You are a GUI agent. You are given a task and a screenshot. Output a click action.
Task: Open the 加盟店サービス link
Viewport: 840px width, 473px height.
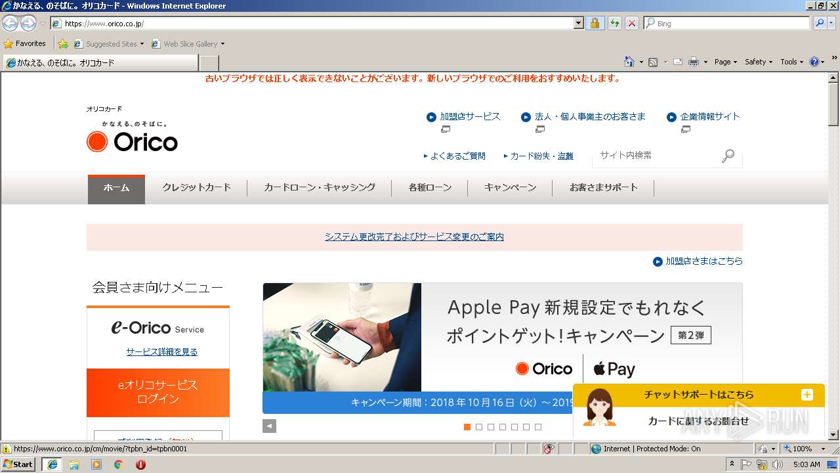pyautogui.click(x=470, y=116)
